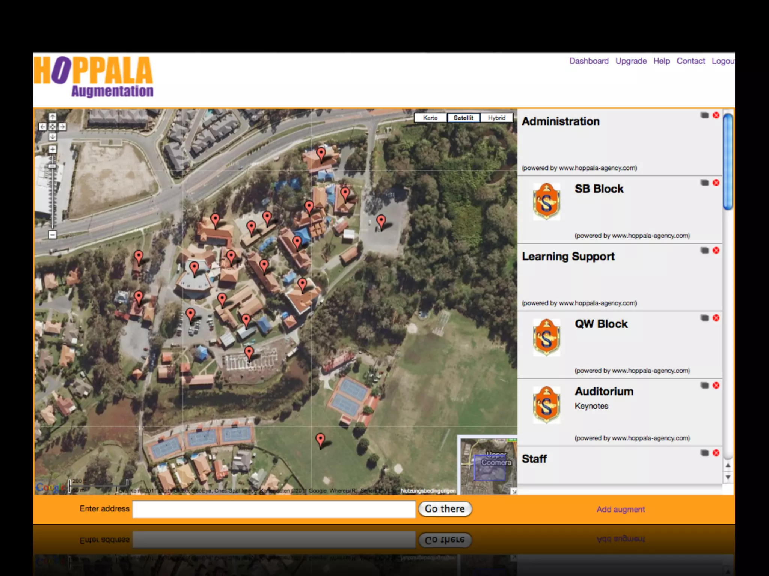This screenshot has width=769, height=576.
Task: Select Satellit map type
Action: point(463,118)
